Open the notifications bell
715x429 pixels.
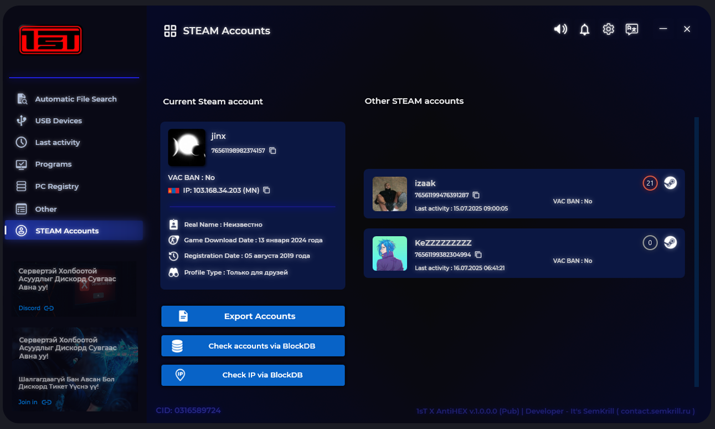(x=584, y=29)
